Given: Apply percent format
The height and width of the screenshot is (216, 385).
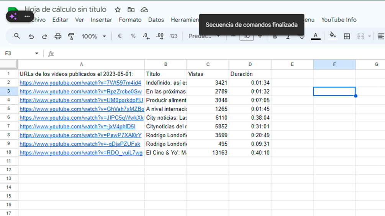Looking at the screenshot, I should (133, 36).
